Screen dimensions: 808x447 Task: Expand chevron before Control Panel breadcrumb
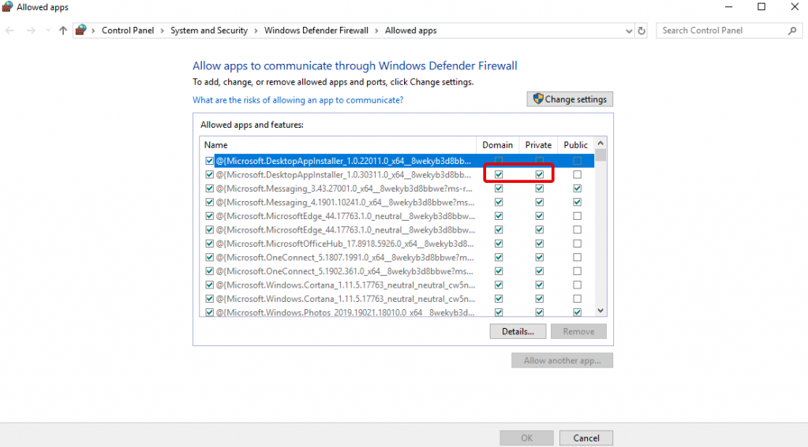(93, 31)
